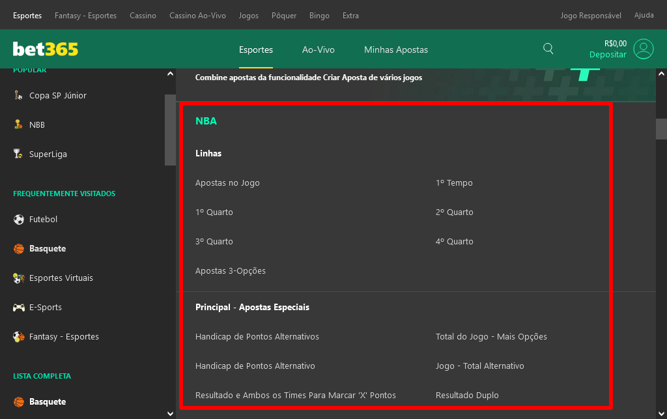
Task: Select Esportes Virtuais in sidebar
Action: 61,278
